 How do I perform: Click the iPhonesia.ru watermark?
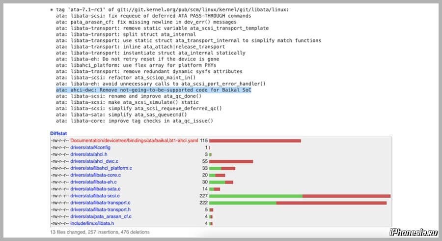pos(412,232)
